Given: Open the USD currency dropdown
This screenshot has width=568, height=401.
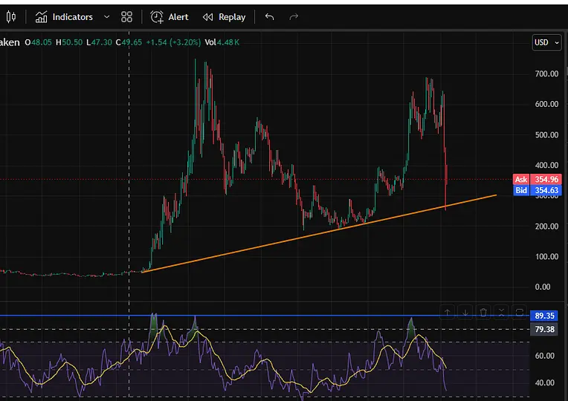Looking at the screenshot, I should coord(546,43).
